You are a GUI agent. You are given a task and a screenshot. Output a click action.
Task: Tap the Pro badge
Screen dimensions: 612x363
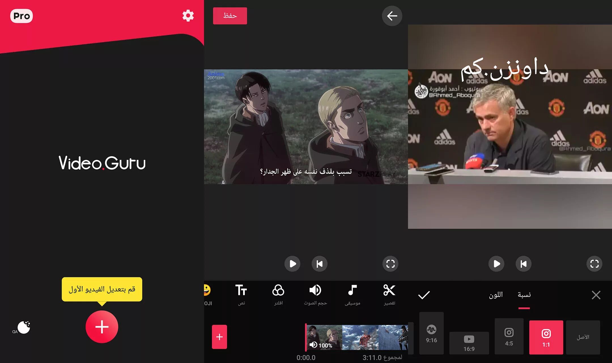[22, 16]
